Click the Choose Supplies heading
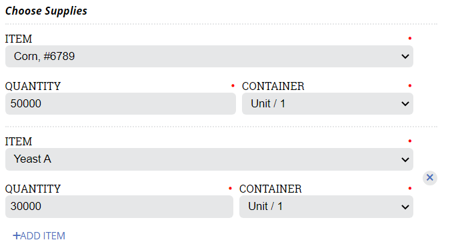The width and height of the screenshot is (450, 246). pos(46,11)
